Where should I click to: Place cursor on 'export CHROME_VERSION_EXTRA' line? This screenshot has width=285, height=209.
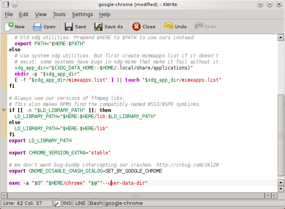point(60,153)
